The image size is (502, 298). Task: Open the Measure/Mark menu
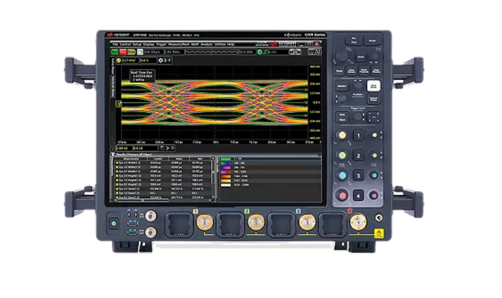coord(178,45)
